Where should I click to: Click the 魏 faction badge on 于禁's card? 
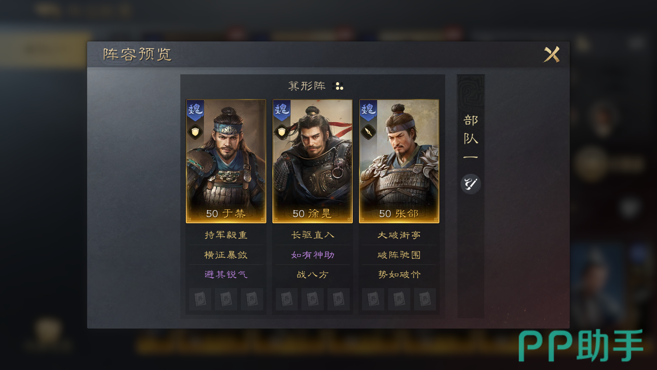tap(195, 110)
